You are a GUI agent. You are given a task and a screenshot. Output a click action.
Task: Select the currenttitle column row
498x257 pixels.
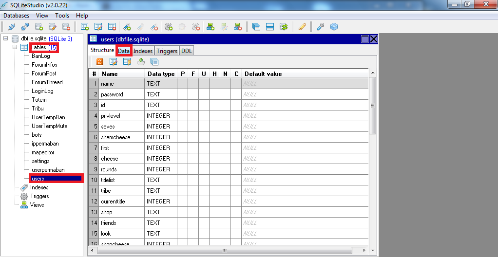[x=229, y=201]
